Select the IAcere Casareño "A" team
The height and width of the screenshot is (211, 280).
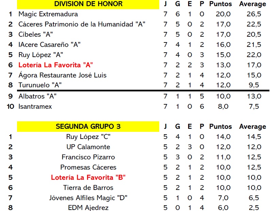tap(49, 45)
